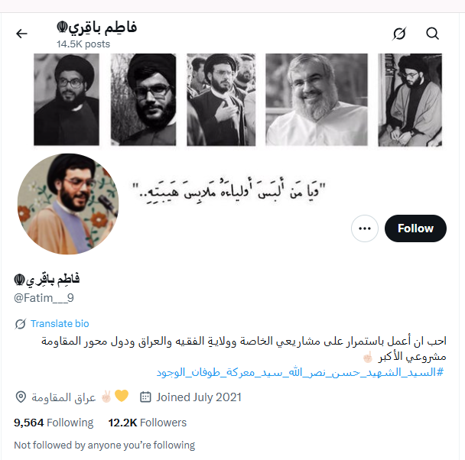Open the 9,564 Following list
Viewport: 465px width, 460px height.
tap(54, 423)
